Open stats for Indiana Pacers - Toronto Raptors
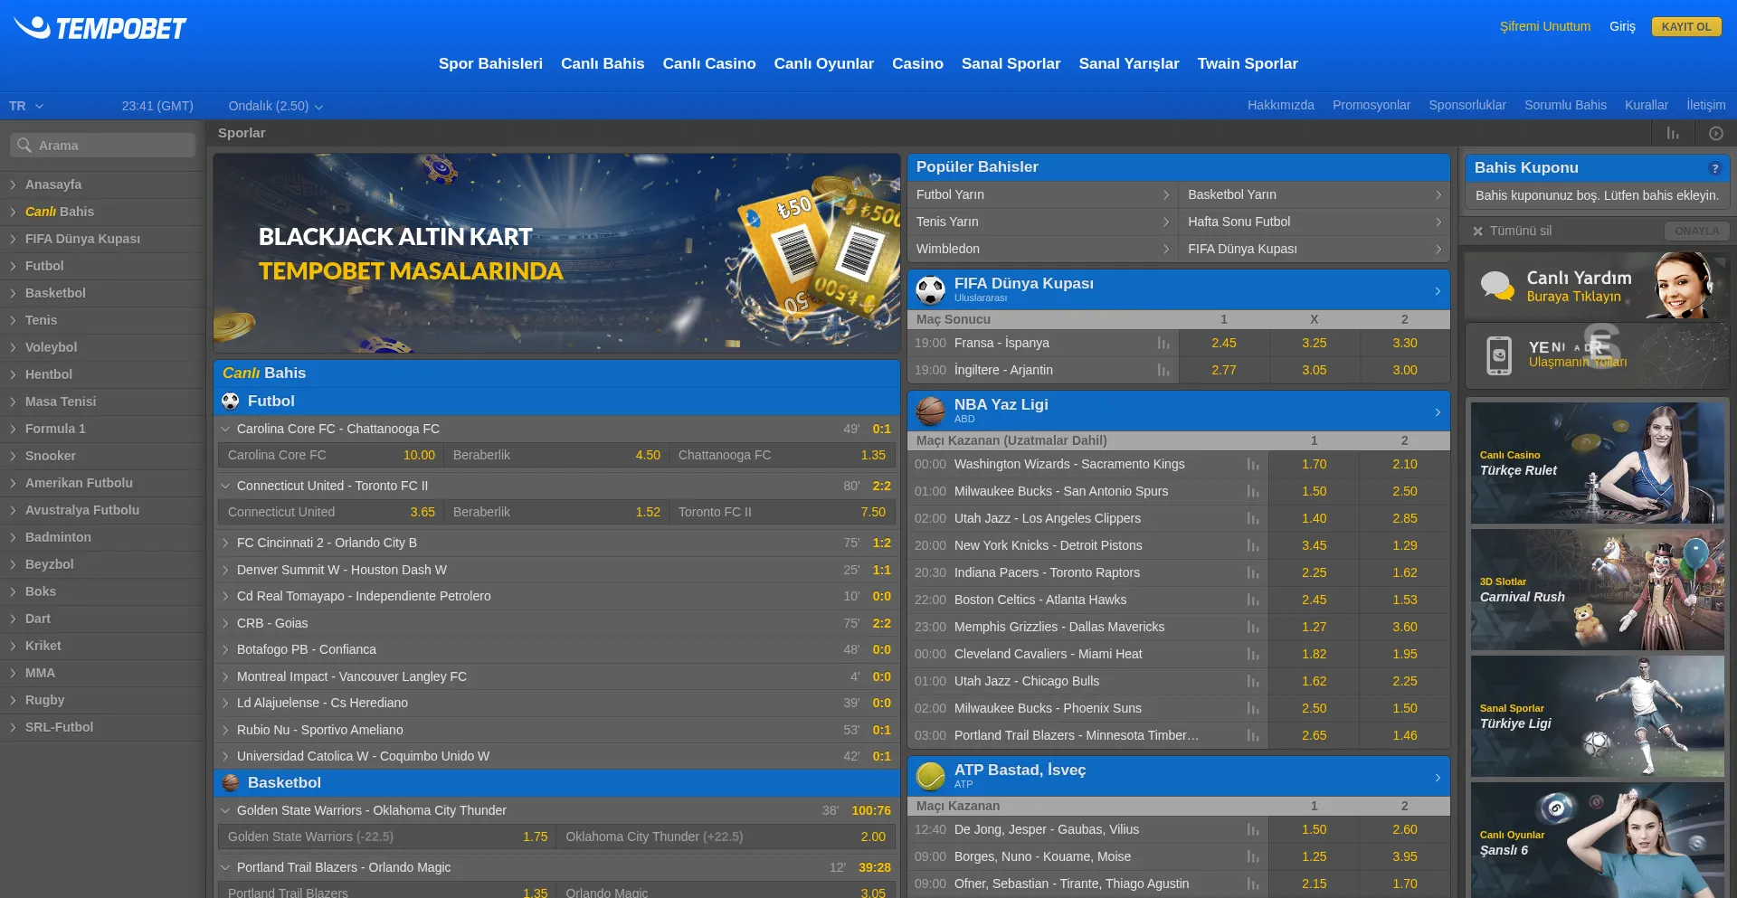 (1253, 573)
